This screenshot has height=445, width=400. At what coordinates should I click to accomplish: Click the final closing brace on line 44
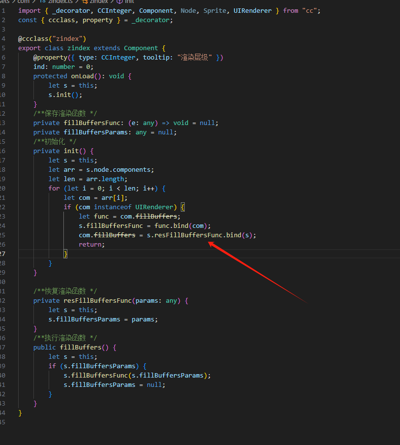20,413
